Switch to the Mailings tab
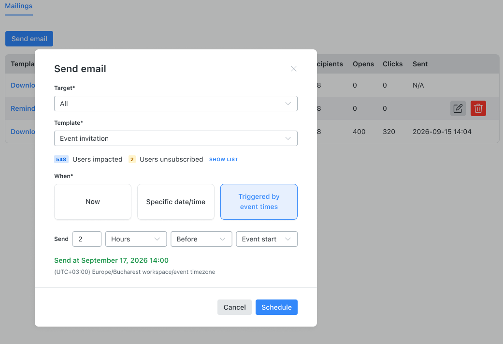This screenshot has width=503, height=344. coord(19,6)
